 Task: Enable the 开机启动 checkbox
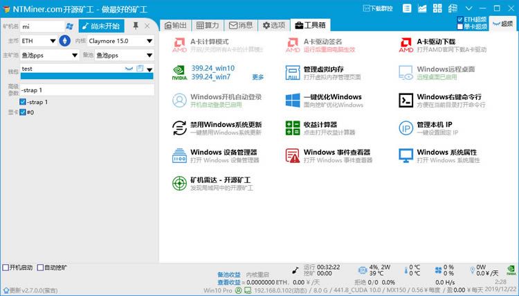[6, 268]
